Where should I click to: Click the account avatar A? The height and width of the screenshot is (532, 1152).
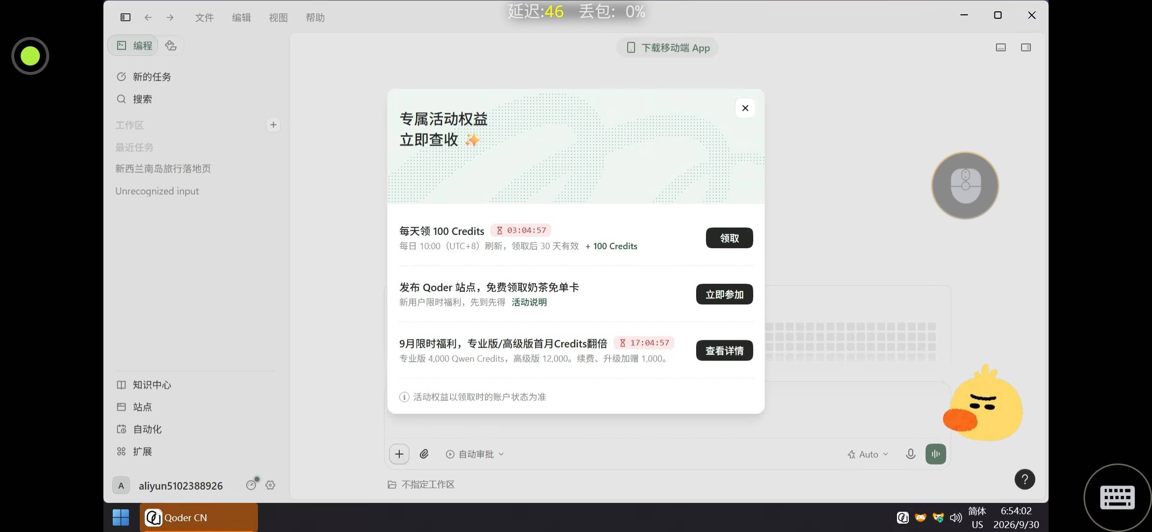point(121,486)
